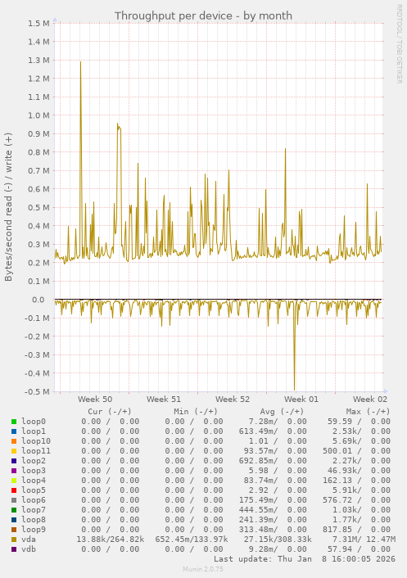This screenshot has height=578, width=407.
Task: Click vda current value '13.88k/264.82k'
Action: pyautogui.click(x=111, y=540)
